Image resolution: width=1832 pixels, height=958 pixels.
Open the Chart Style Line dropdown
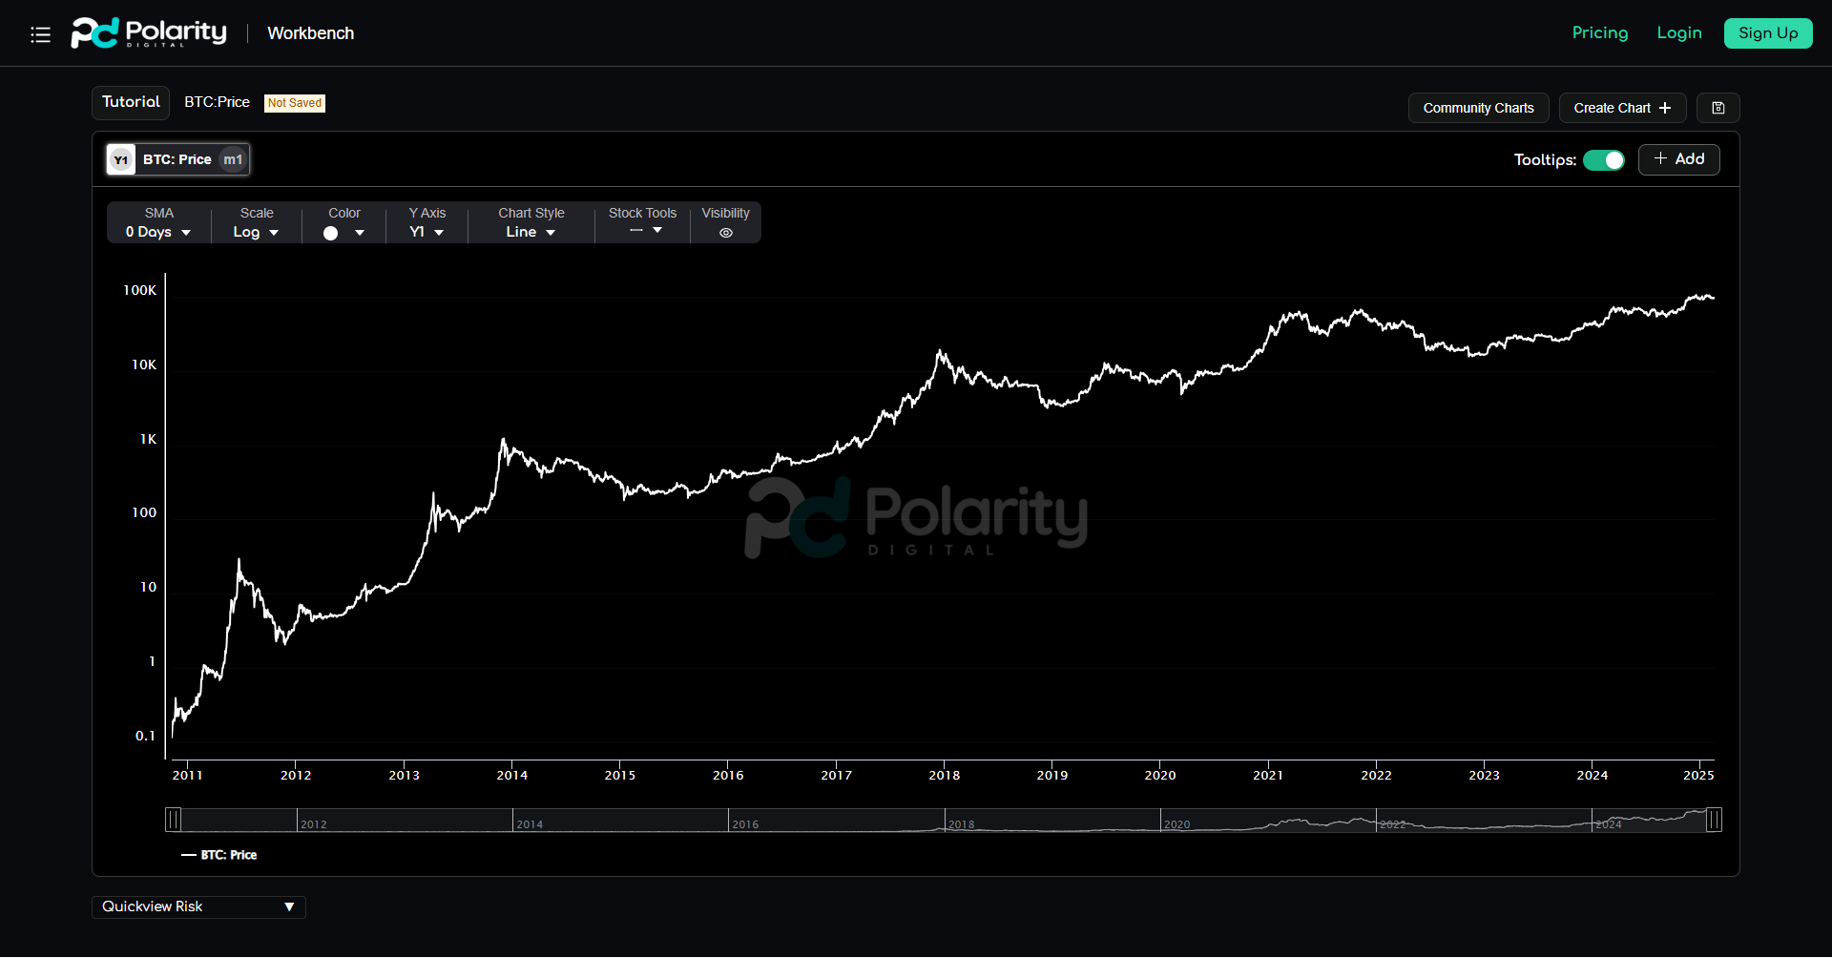click(531, 232)
